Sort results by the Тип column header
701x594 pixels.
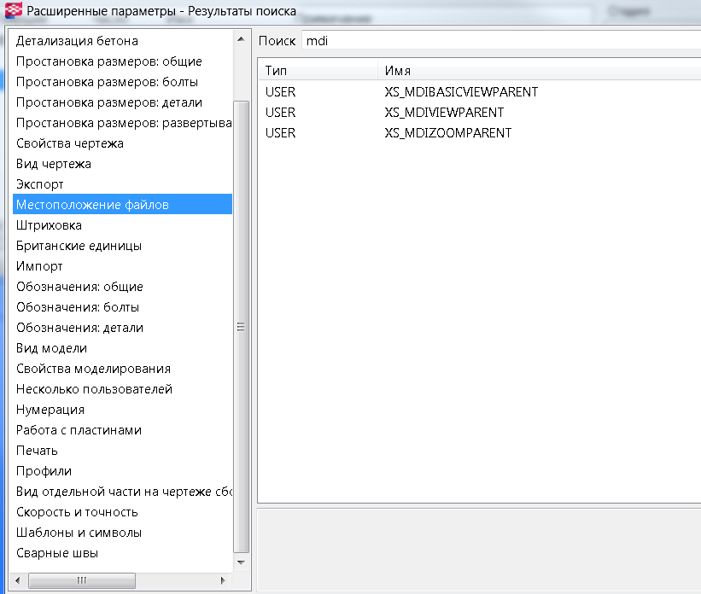pos(318,71)
